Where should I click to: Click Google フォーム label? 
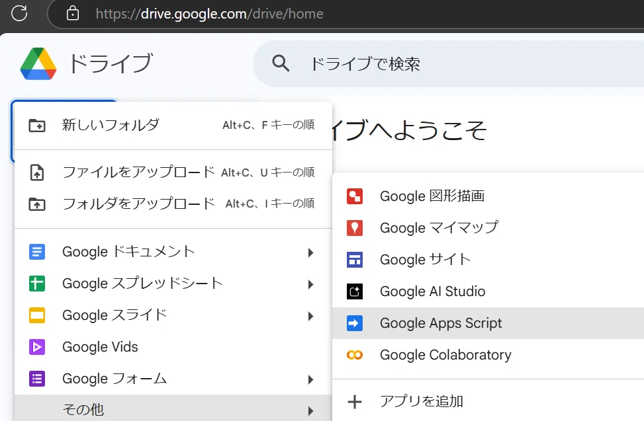tap(115, 378)
